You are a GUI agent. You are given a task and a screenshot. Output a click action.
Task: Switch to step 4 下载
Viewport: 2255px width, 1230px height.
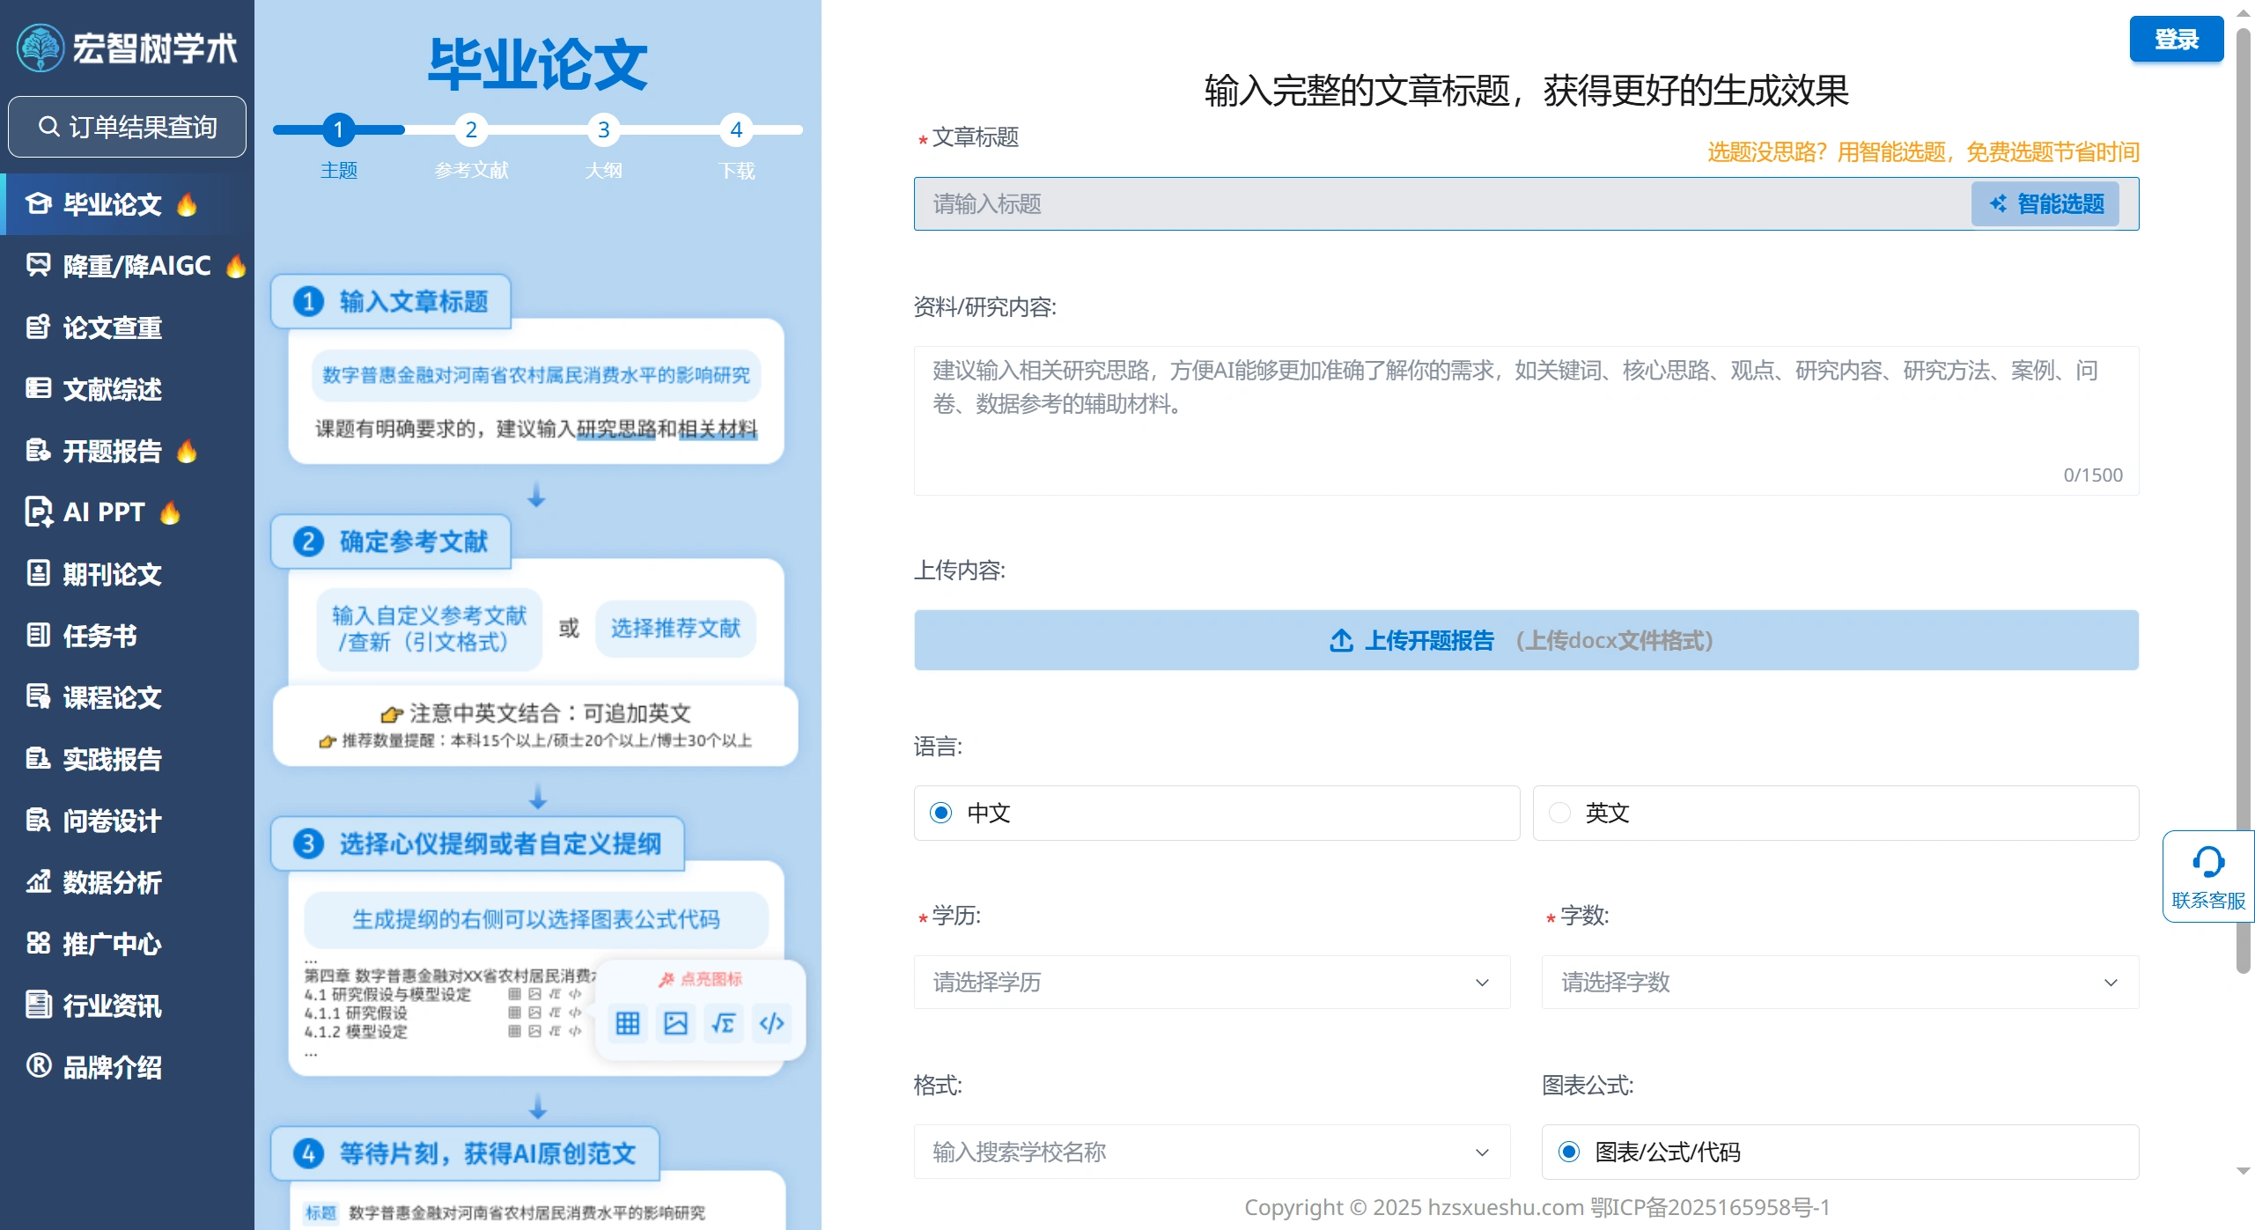point(737,129)
